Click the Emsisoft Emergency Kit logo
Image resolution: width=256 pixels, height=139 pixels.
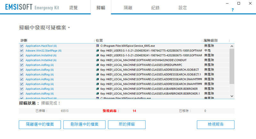point(32,7)
